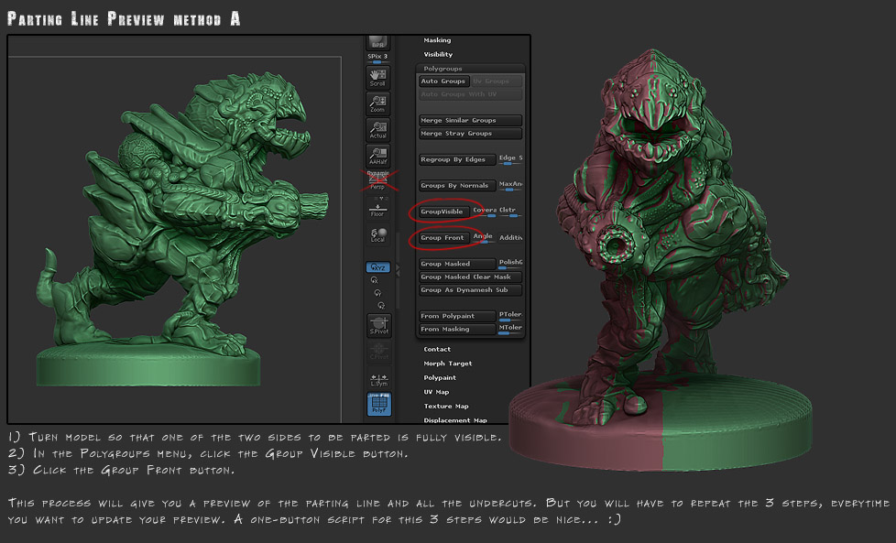
Task: Click Regroup By Edges button
Action: click(x=457, y=160)
